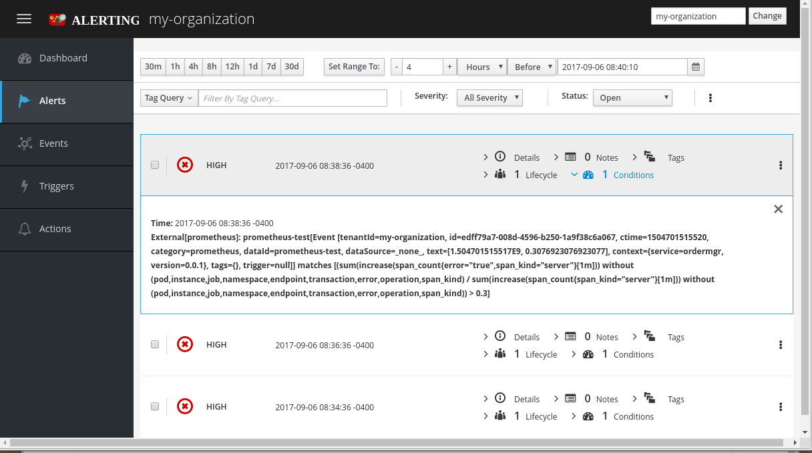Screen dimensions: 812x453
Task: Click the date-time input field
Action: pos(622,67)
